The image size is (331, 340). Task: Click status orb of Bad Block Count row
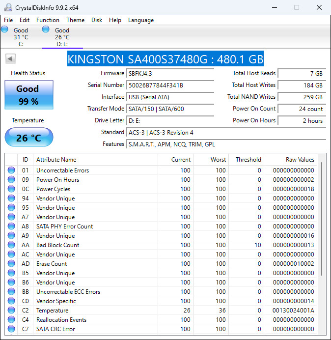click(11, 245)
